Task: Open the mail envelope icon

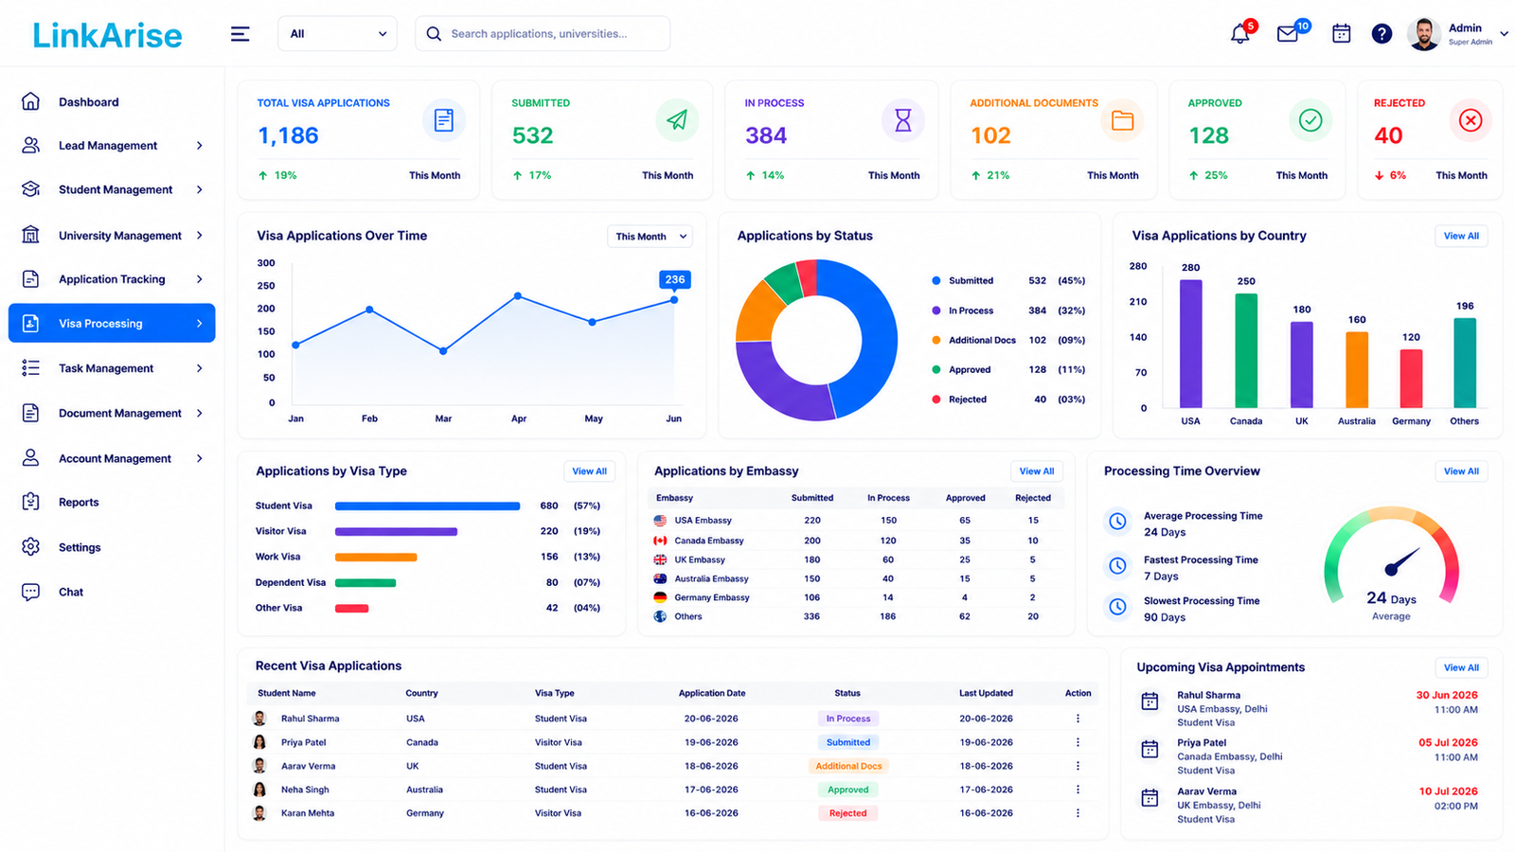Action: pyautogui.click(x=1288, y=34)
